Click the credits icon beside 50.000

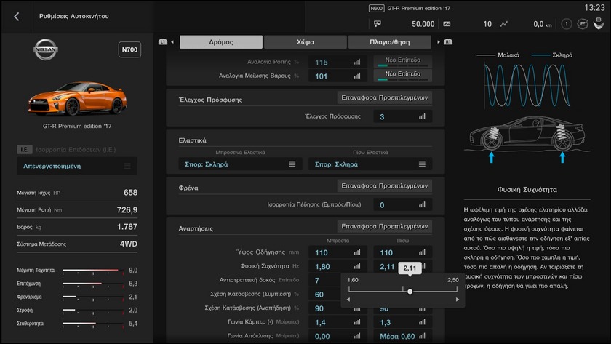coord(378,24)
